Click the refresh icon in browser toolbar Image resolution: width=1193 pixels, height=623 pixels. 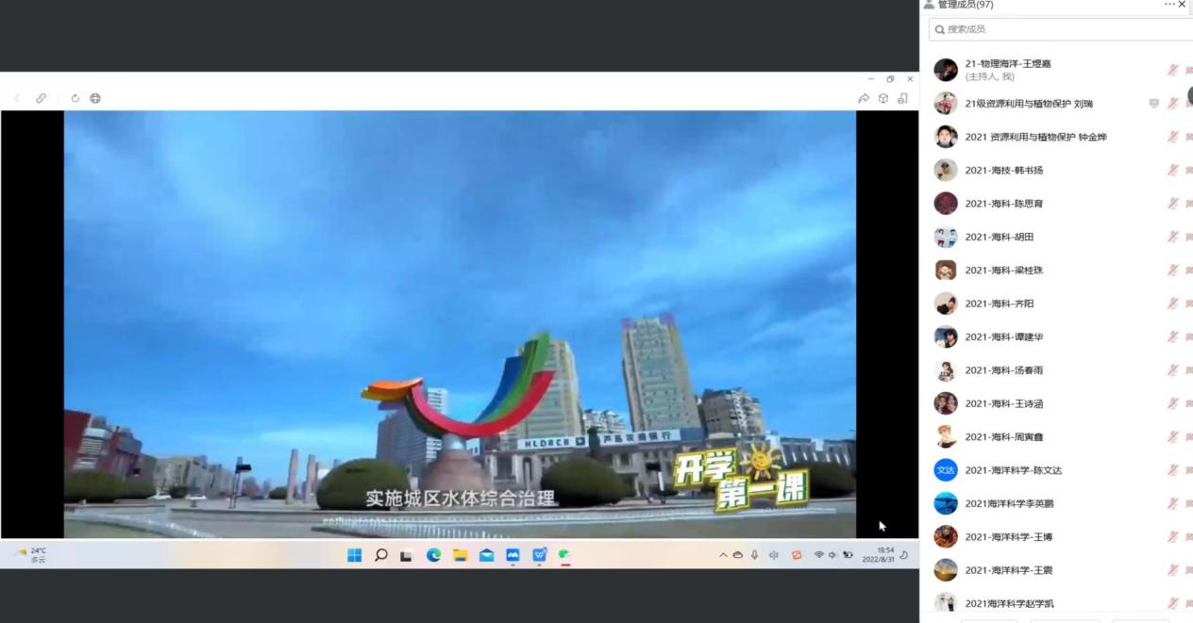[x=76, y=98]
